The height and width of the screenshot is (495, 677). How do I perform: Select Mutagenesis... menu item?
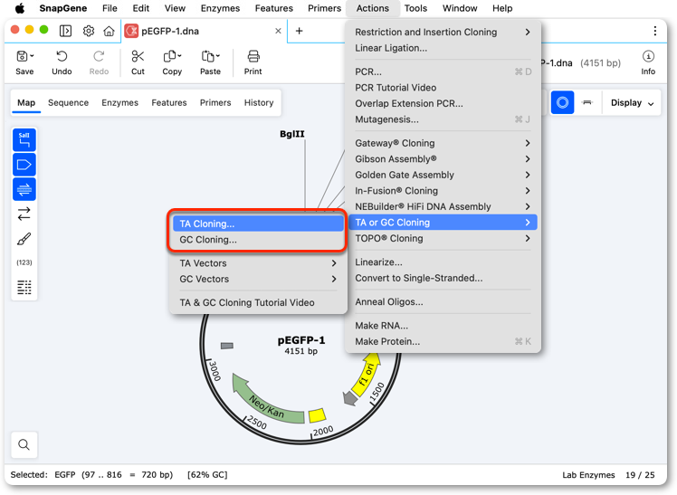443,119
